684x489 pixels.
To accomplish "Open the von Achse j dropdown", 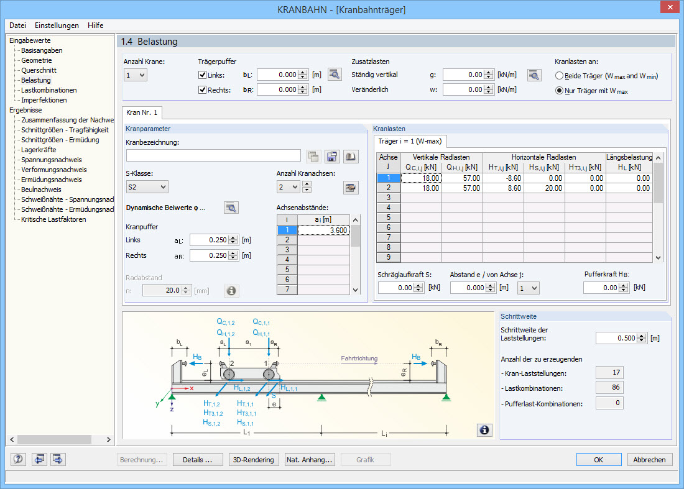I will (x=529, y=288).
